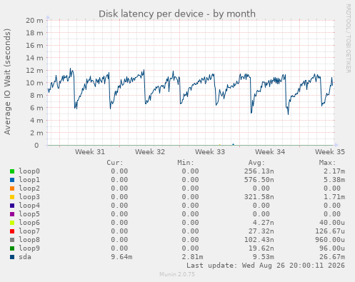Click loop9 max value '96.00u'
The height and width of the screenshot is (282, 355).
tap(332, 248)
